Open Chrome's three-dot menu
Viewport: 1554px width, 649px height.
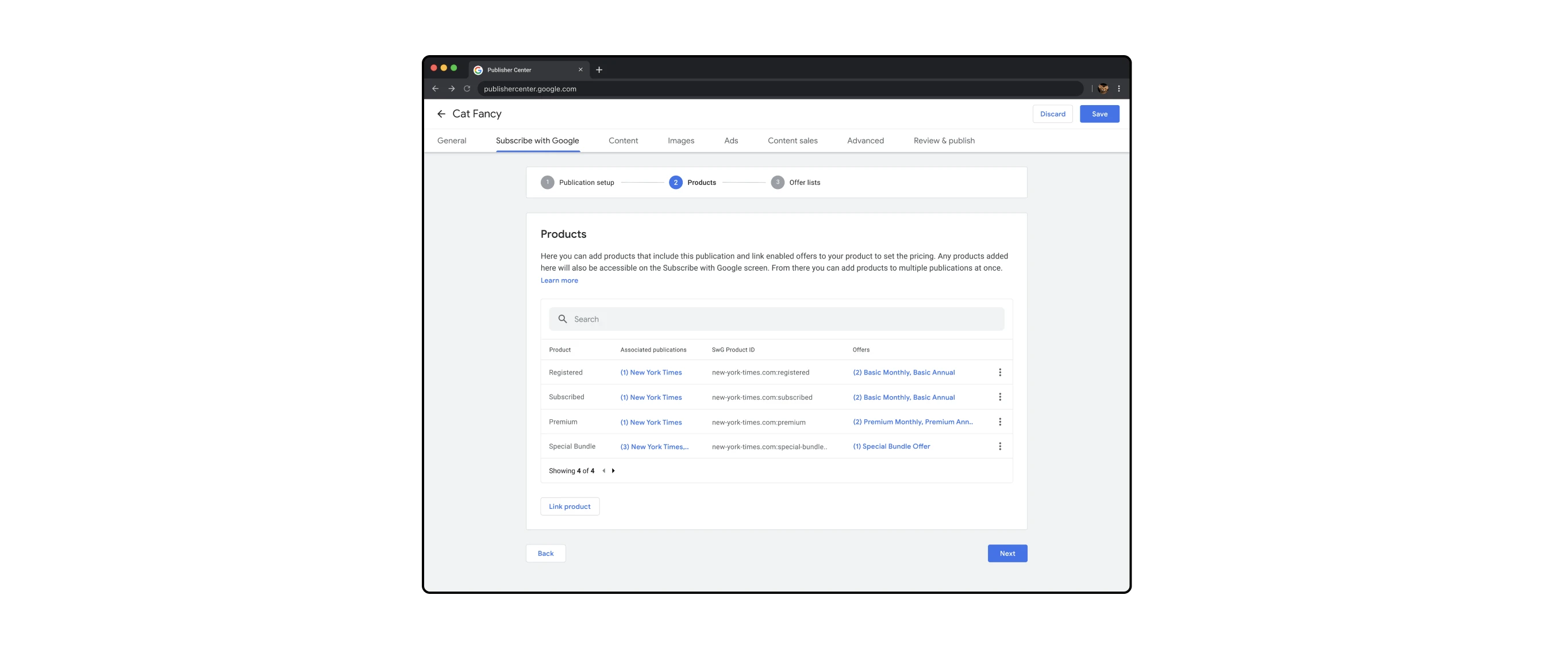(1118, 88)
